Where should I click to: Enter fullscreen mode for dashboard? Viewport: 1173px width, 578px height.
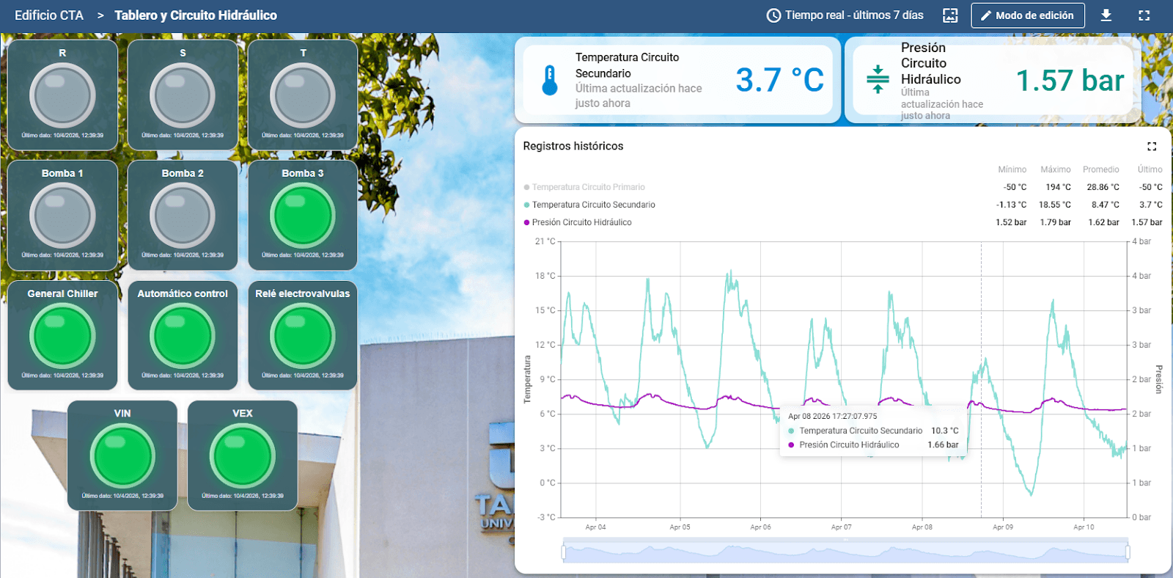point(1144,15)
